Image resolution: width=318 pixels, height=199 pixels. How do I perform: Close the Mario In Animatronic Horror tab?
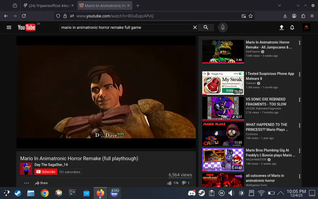[128, 6]
